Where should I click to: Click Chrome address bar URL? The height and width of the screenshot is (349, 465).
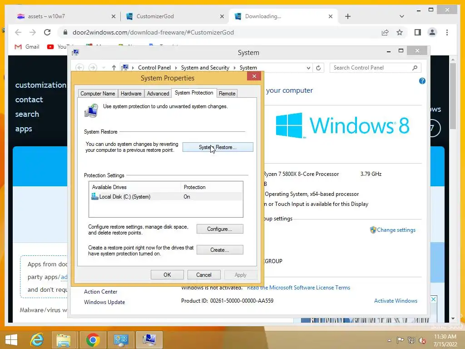153,32
